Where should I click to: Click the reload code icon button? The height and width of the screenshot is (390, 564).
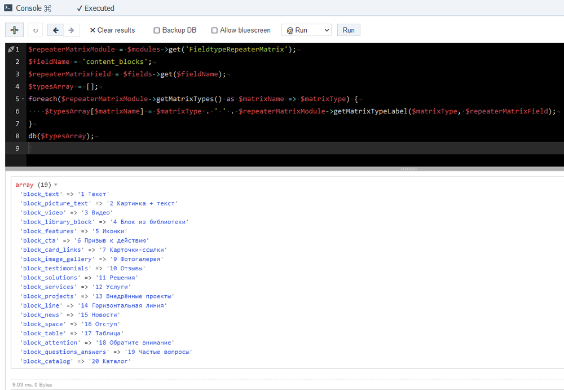tap(36, 30)
